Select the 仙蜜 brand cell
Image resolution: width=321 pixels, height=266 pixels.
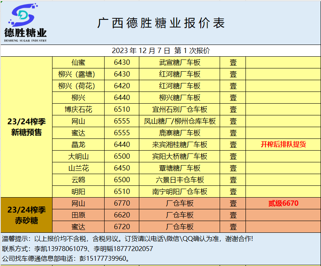[x=78, y=62]
